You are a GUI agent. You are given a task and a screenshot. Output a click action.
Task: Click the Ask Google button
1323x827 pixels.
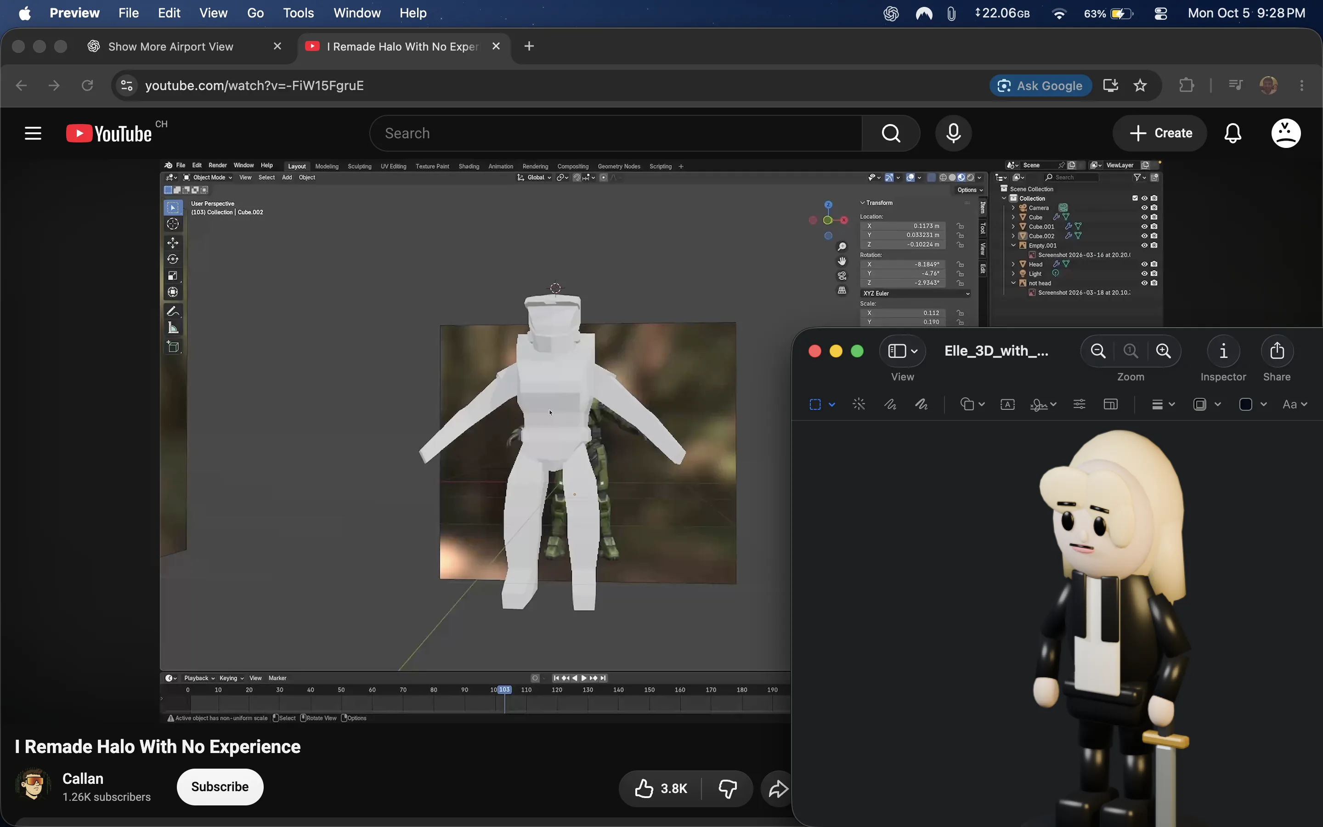(x=1040, y=85)
